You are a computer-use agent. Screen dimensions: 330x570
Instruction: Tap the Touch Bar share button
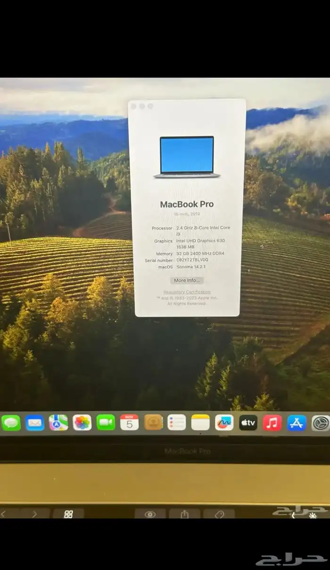(x=185, y=514)
